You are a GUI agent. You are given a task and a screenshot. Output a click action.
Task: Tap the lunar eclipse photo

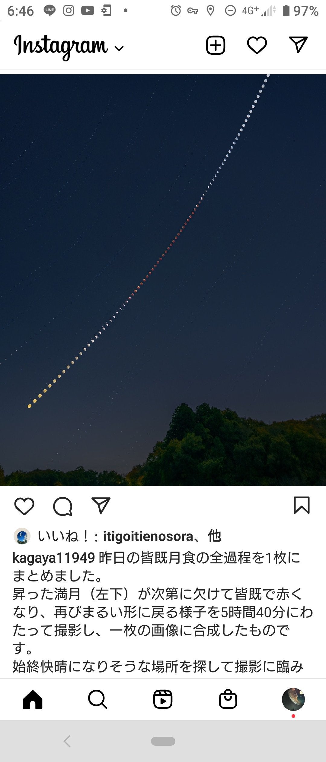163,280
